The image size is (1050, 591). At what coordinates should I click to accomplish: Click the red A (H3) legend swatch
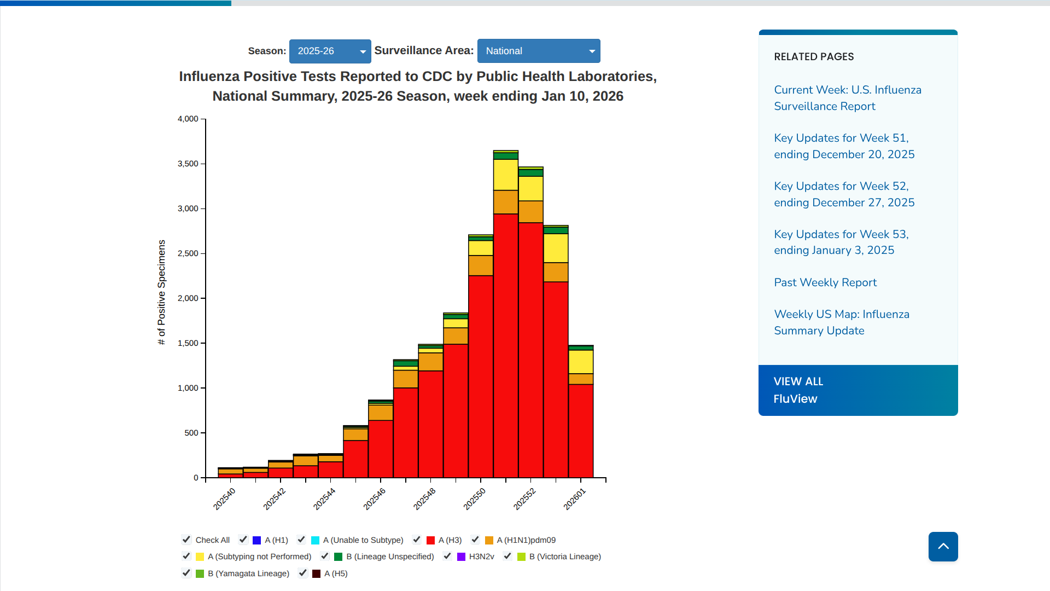430,540
